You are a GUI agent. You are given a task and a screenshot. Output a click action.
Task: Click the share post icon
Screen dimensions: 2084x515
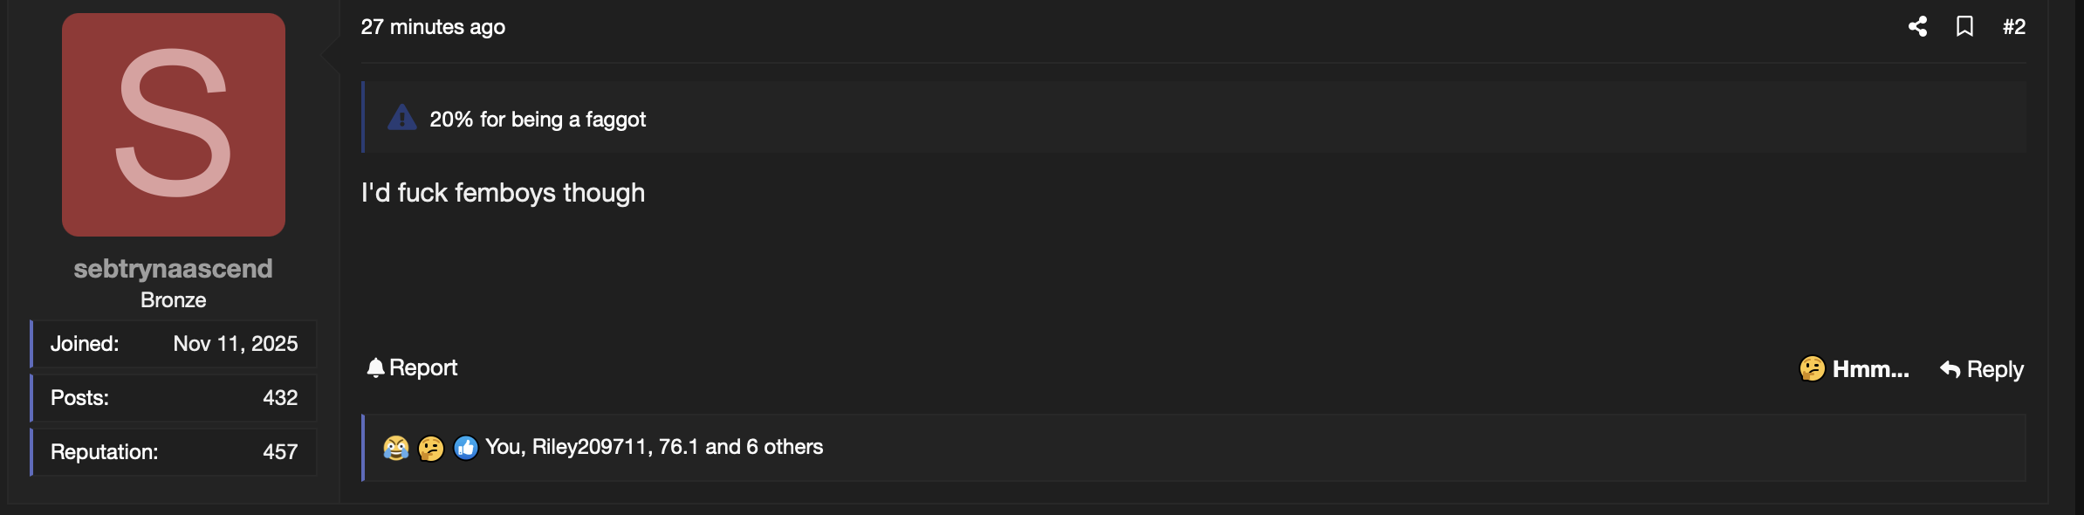(1917, 26)
